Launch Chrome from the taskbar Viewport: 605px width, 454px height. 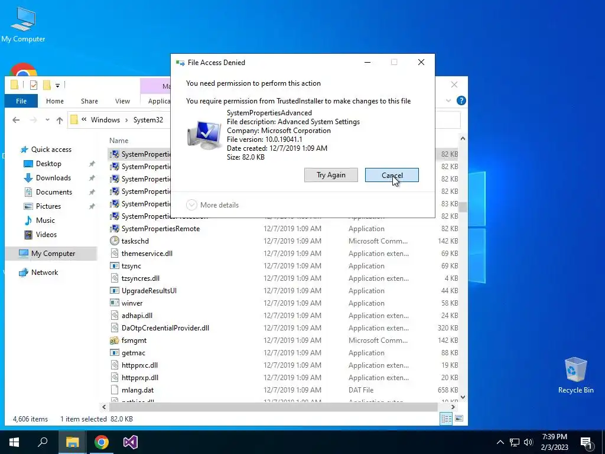[x=102, y=442]
